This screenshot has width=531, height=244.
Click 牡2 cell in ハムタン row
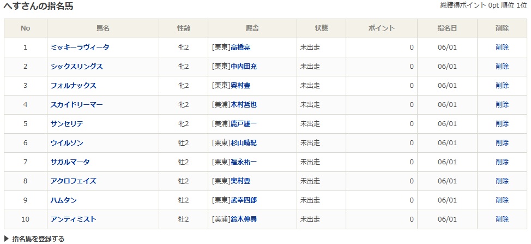pyautogui.click(x=184, y=200)
